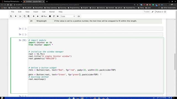The height and width of the screenshot is (99, 177).
Task: Open the Machine_Lea... bookmark folder
Action: [x=15, y=8]
